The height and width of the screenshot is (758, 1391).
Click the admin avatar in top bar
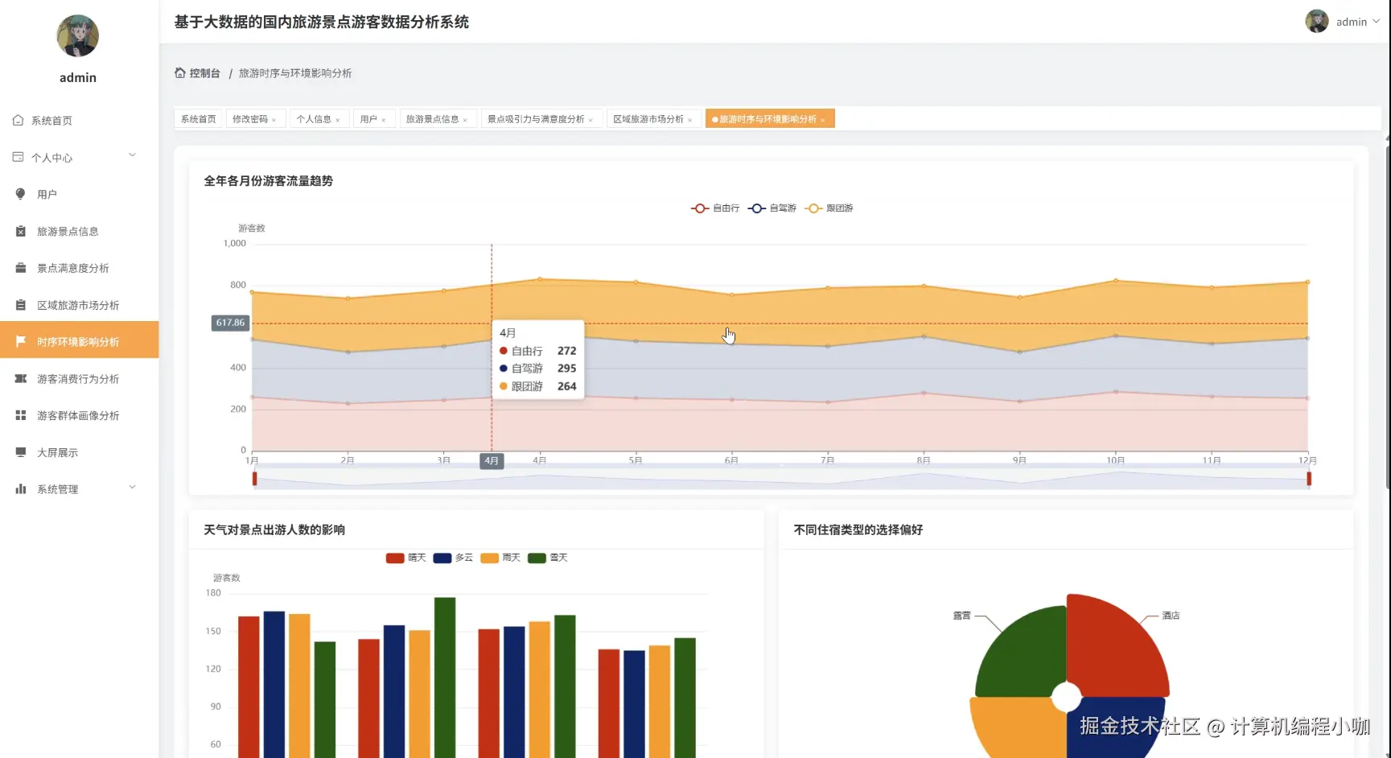[x=1316, y=22]
